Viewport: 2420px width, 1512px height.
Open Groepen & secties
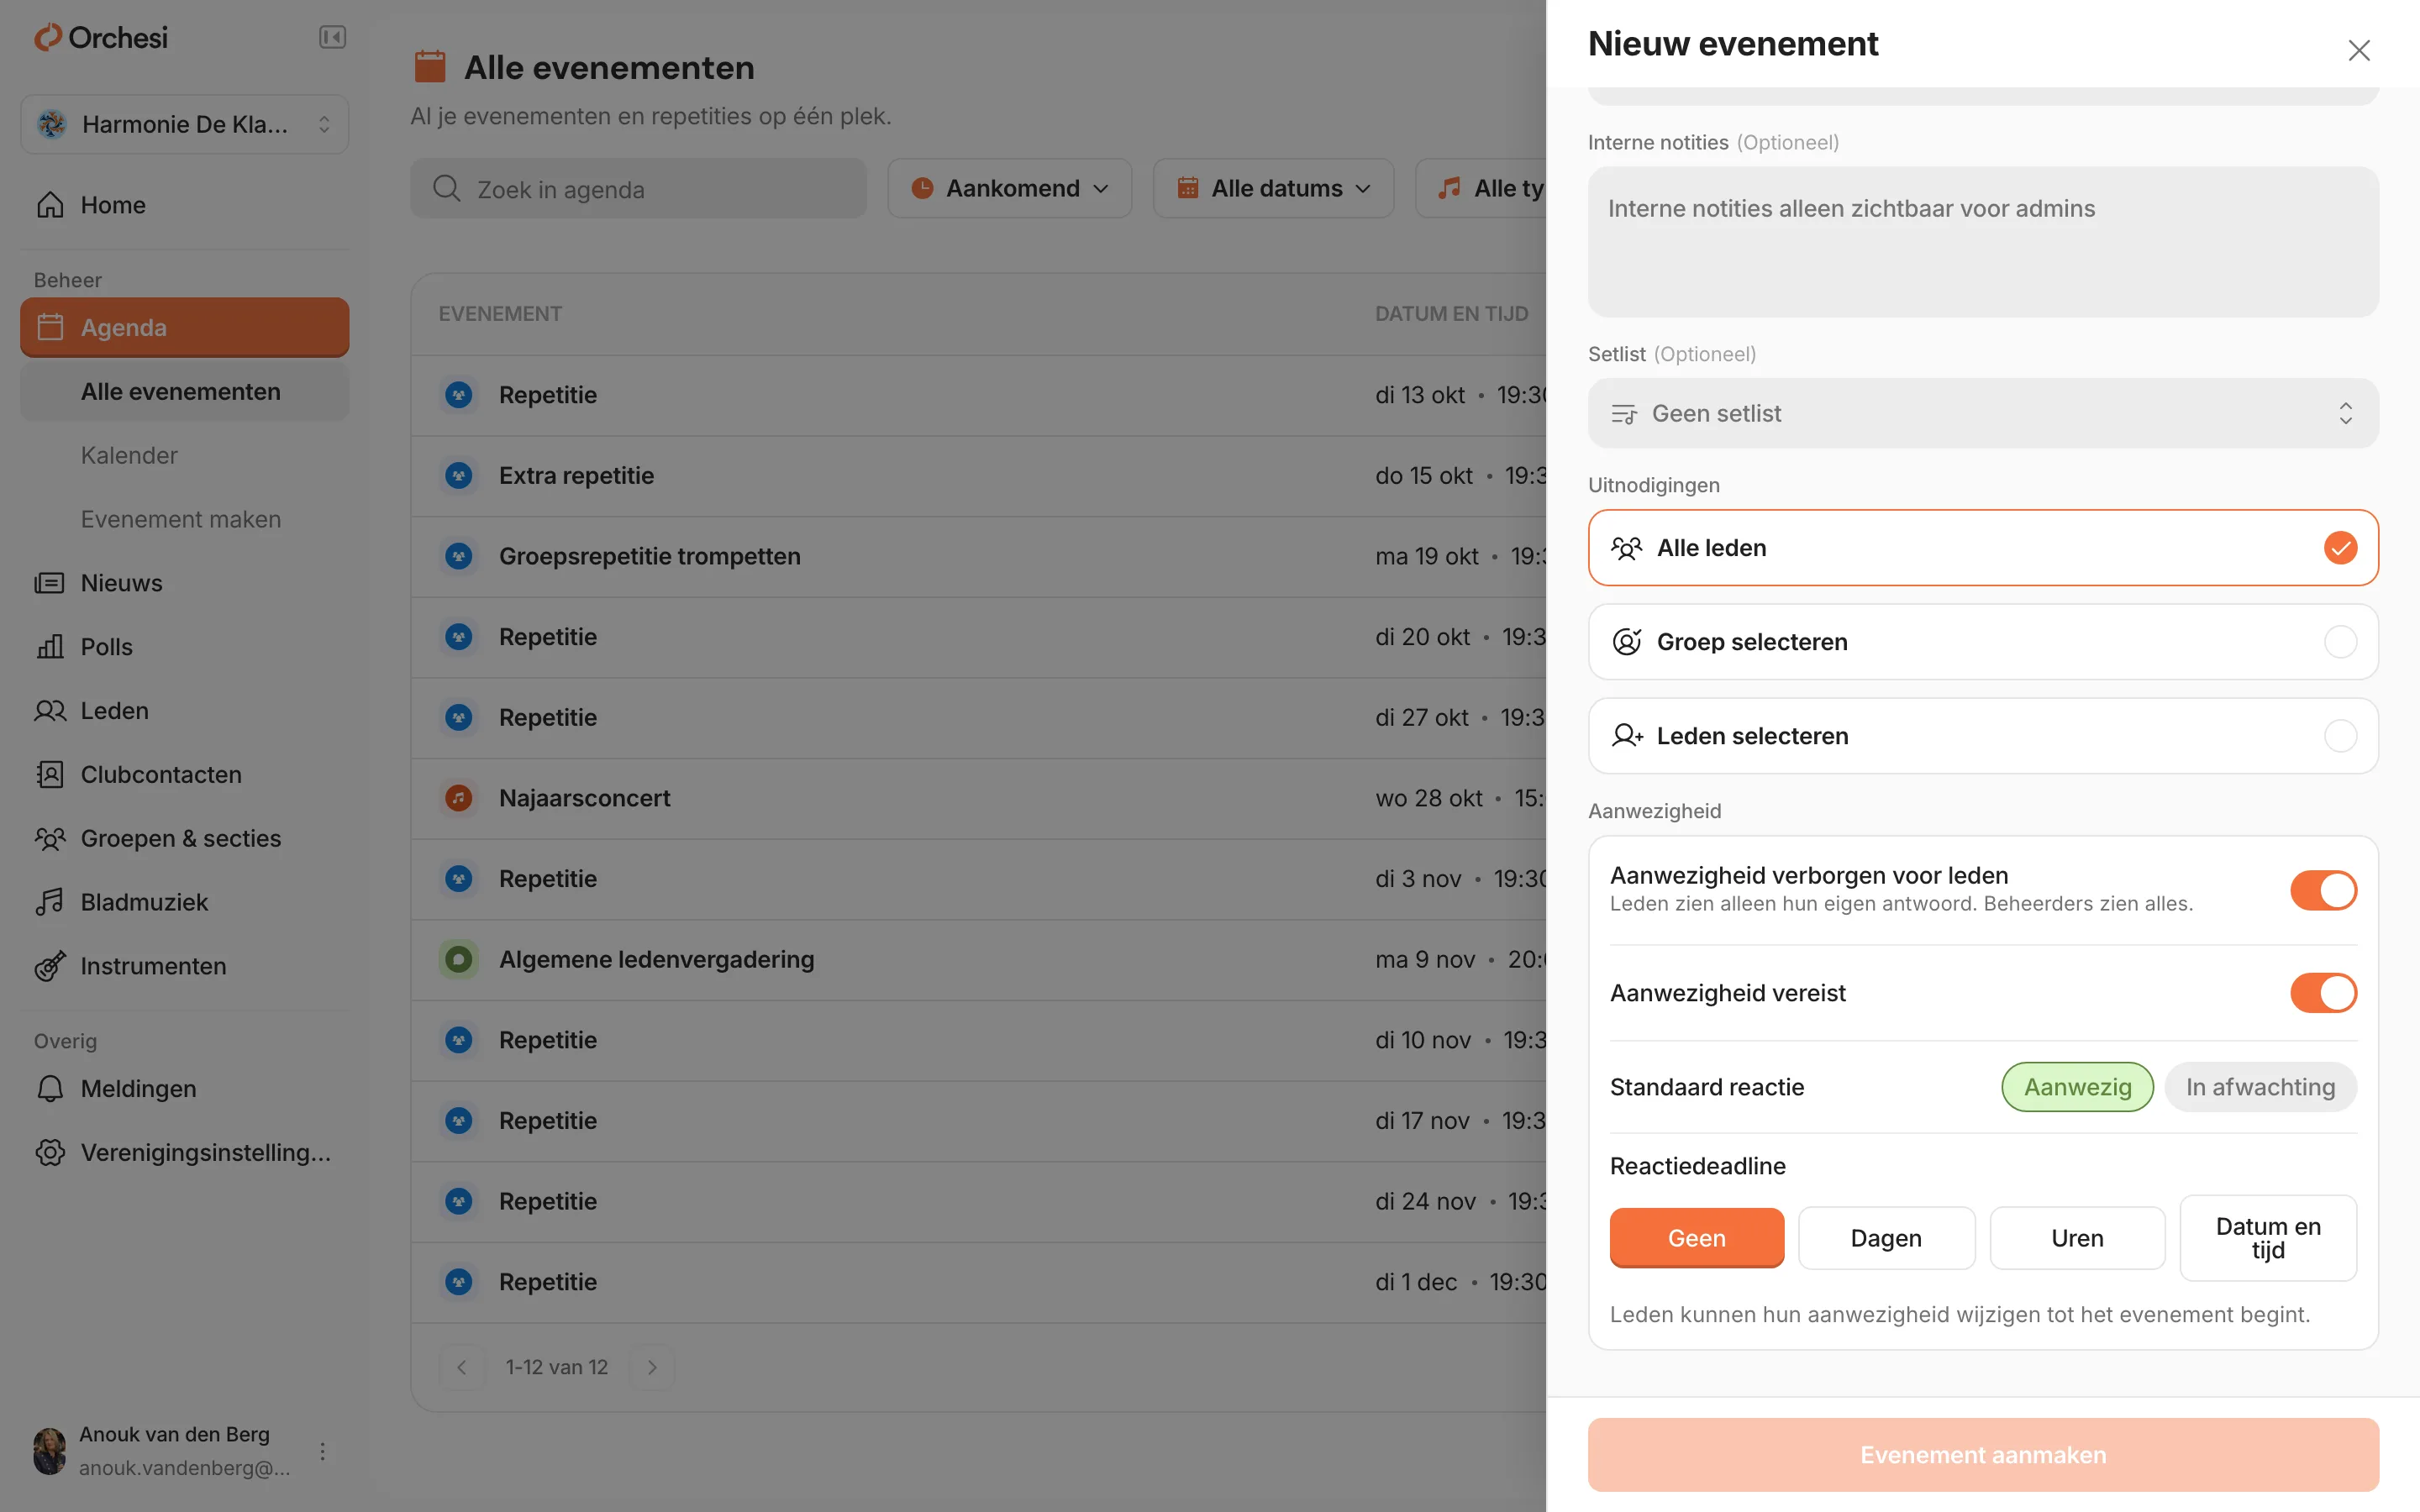tap(185, 839)
